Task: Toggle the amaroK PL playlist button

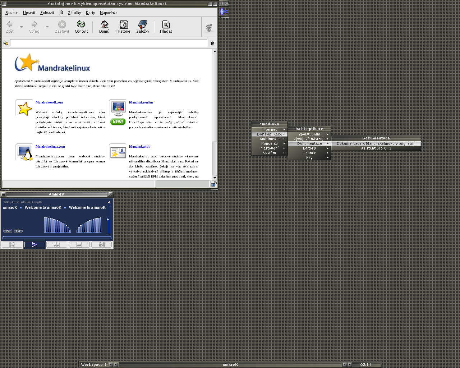Action: click(8, 231)
